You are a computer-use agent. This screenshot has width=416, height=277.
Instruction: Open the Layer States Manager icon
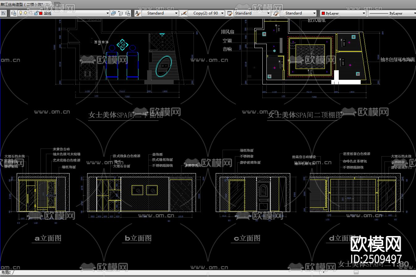128,13
